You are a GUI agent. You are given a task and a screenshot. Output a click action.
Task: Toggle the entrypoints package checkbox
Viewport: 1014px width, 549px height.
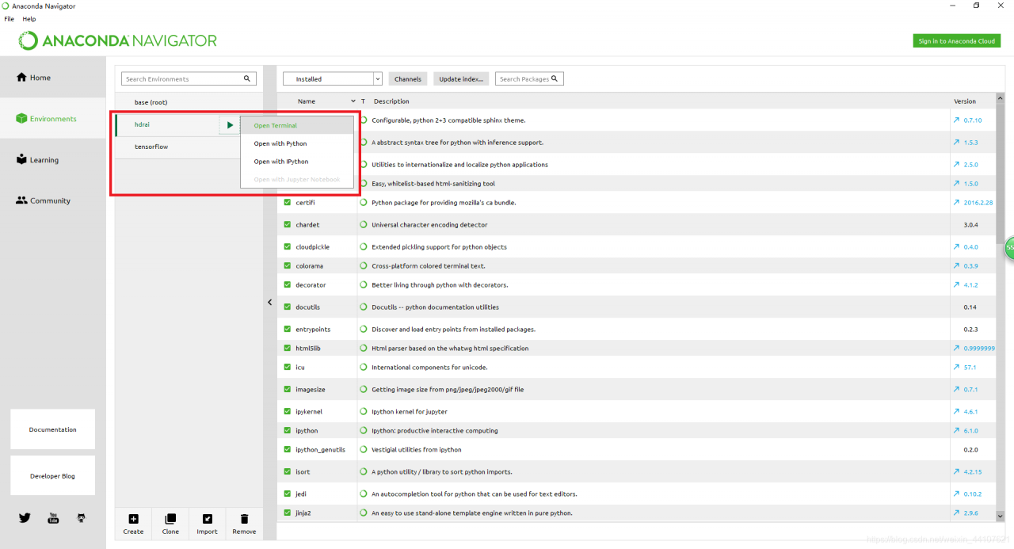288,330
